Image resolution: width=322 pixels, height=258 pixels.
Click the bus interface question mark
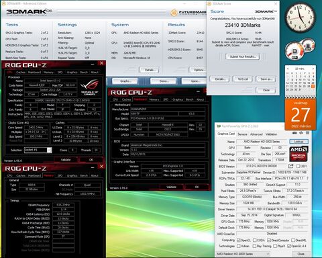pyautogui.click(x=307, y=178)
